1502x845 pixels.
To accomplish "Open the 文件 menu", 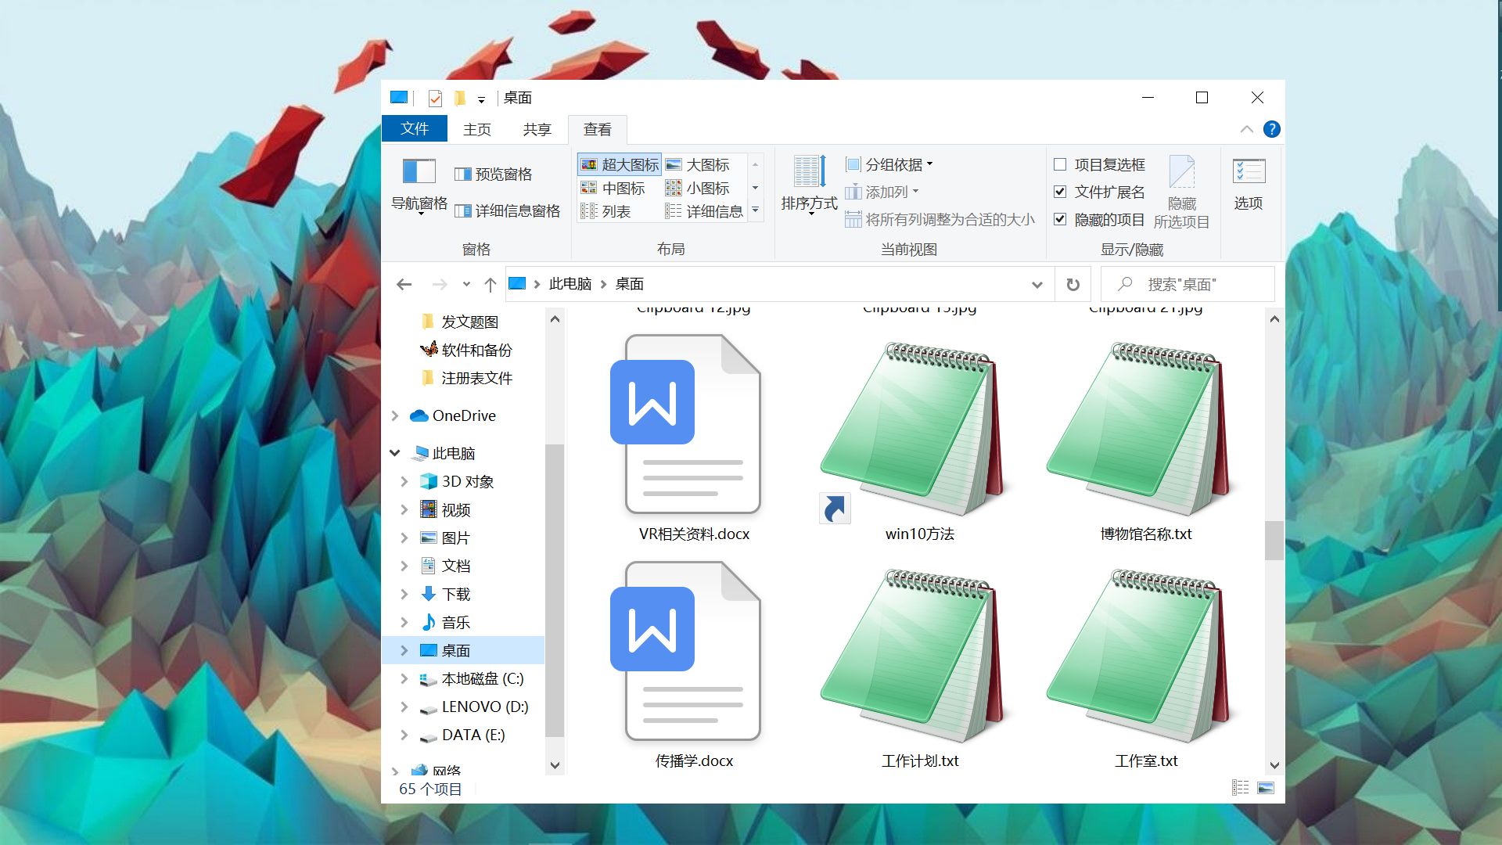I will (x=414, y=129).
